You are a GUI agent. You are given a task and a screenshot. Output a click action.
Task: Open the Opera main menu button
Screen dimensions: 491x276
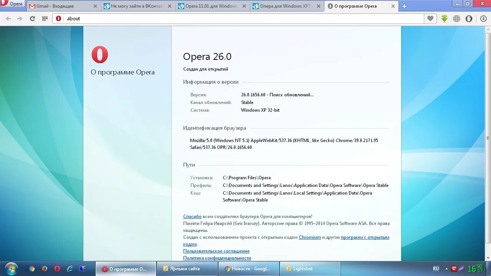(12, 4)
